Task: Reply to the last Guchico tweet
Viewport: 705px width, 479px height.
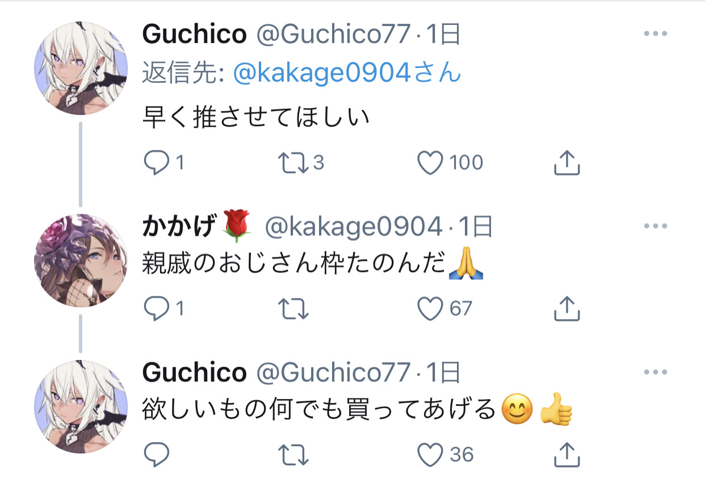Action: click(157, 455)
